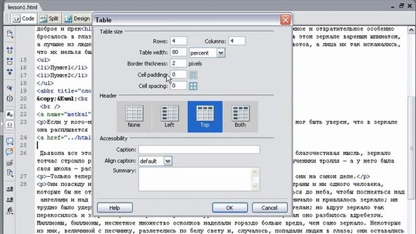
Task: Switch to Design view
Action: 77,18
